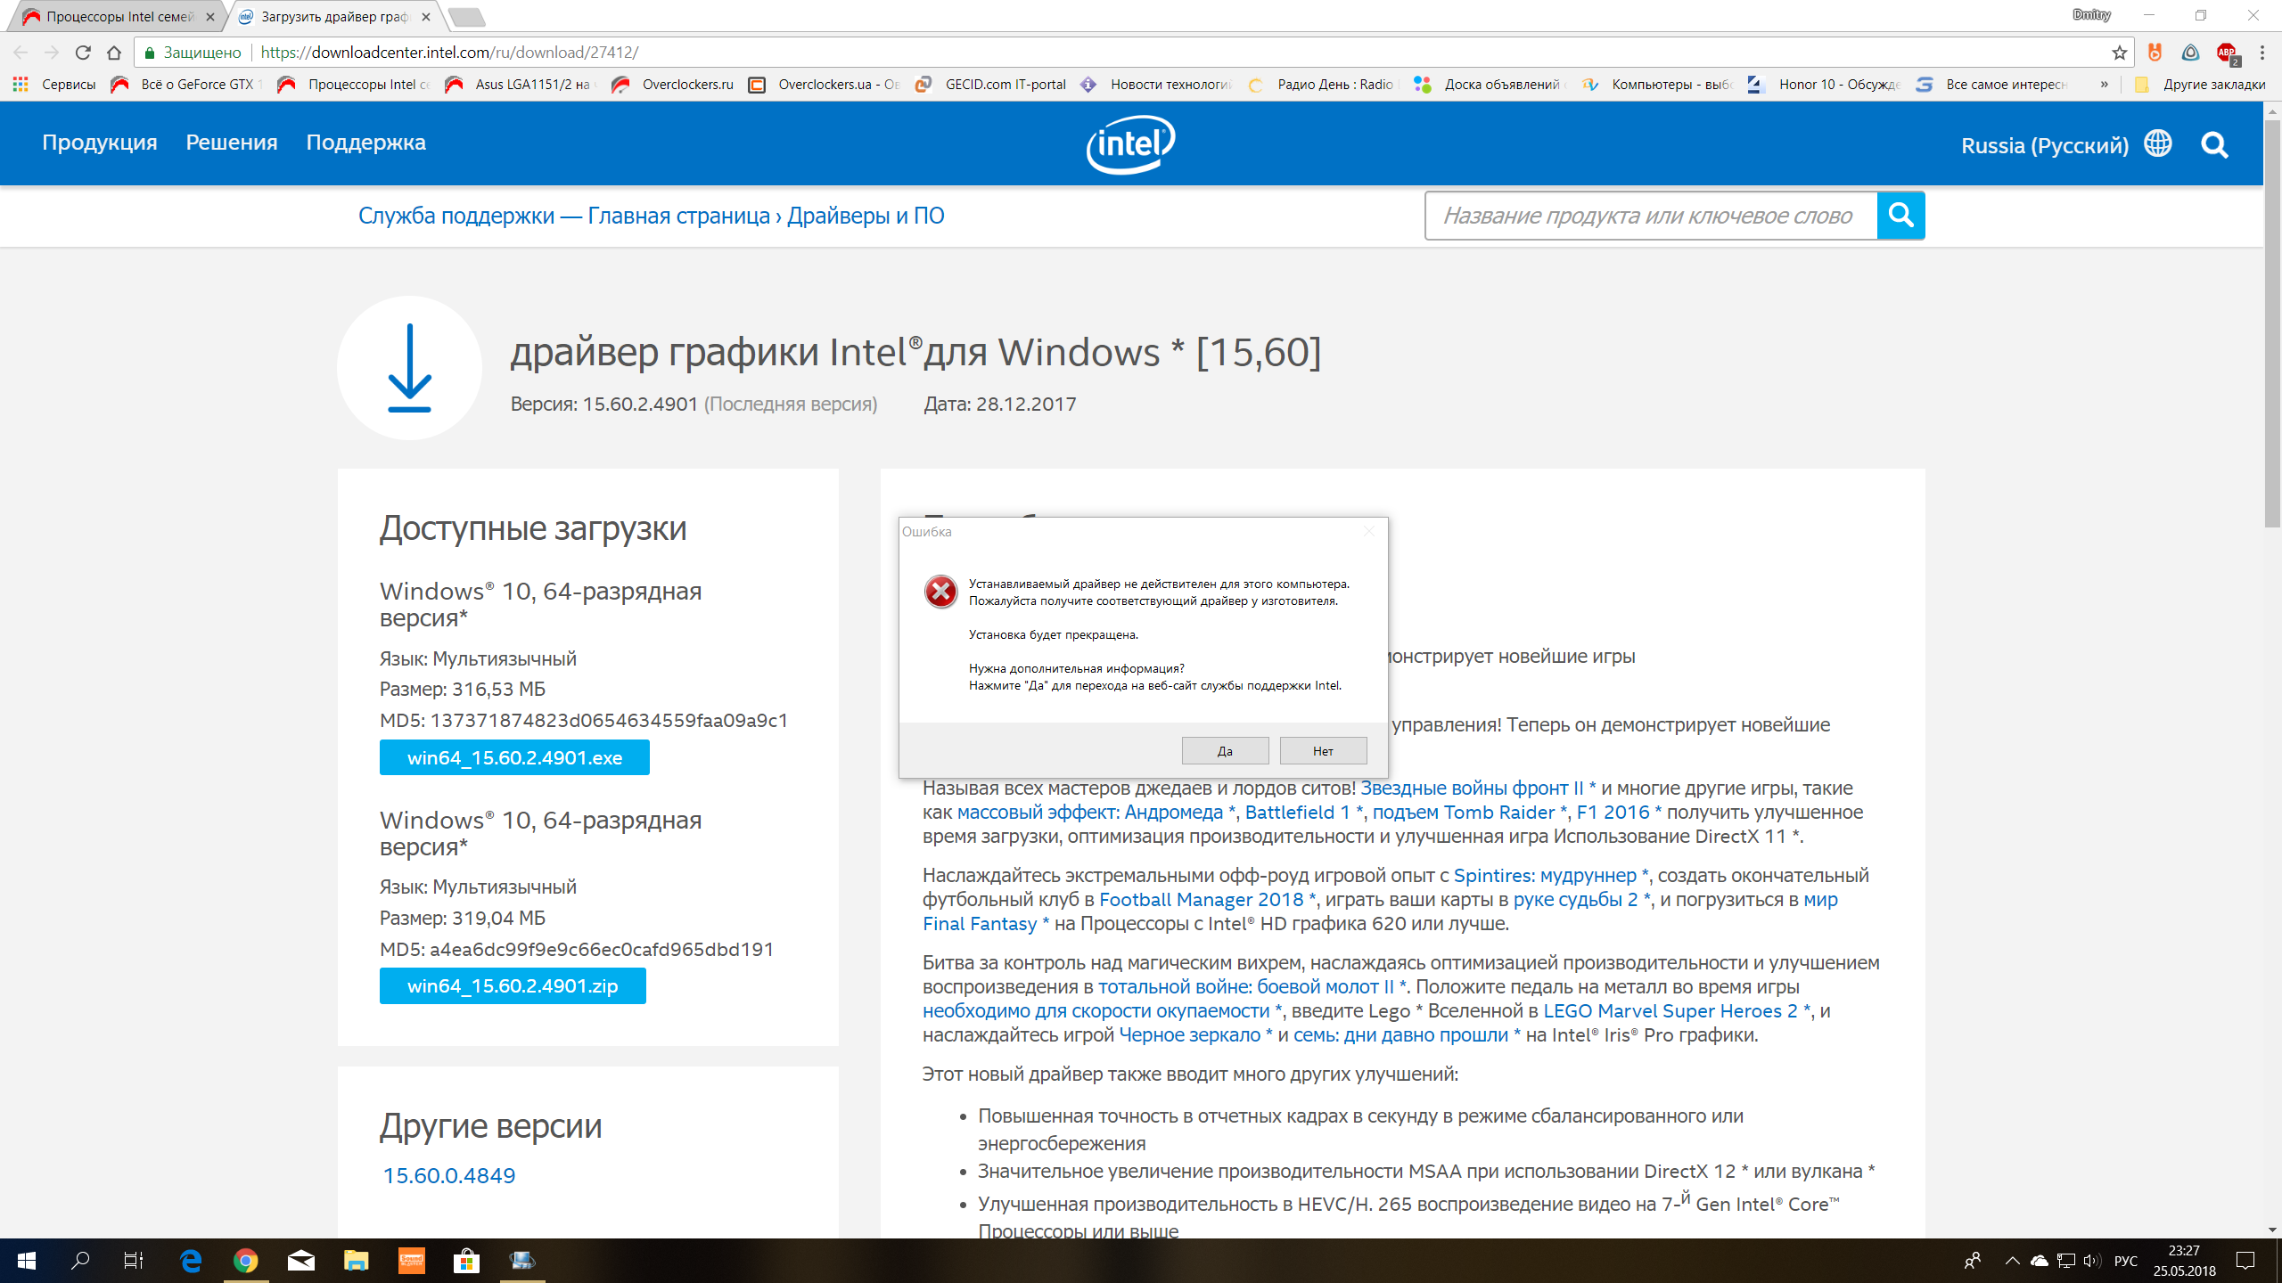The width and height of the screenshot is (2282, 1283).
Task: Click Нет in the error dialog
Action: coord(1323,751)
